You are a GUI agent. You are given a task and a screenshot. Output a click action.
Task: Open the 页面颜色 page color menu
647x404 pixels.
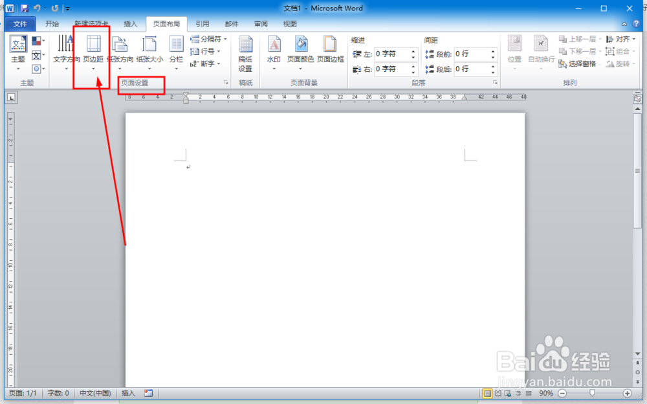(300, 53)
